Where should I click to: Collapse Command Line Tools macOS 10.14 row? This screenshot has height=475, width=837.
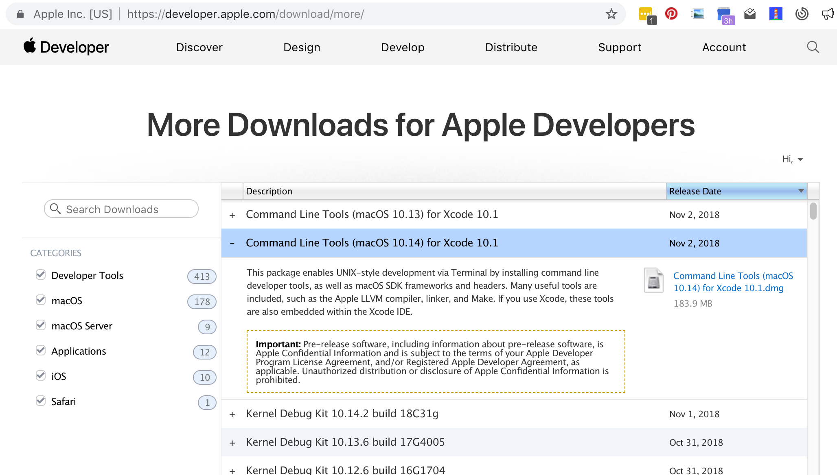tap(232, 243)
